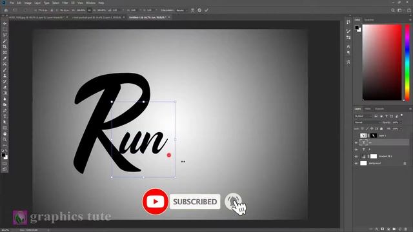Switch to the Channels tab
Screen dimensions: 413x232
(x=379, y=109)
